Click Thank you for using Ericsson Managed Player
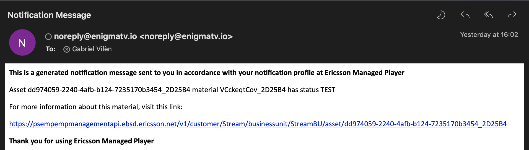The height and width of the screenshot is (150, 529). [x=81, y=141]
